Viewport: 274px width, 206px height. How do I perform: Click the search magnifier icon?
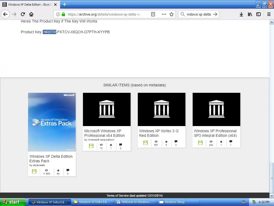coord(182,14)
